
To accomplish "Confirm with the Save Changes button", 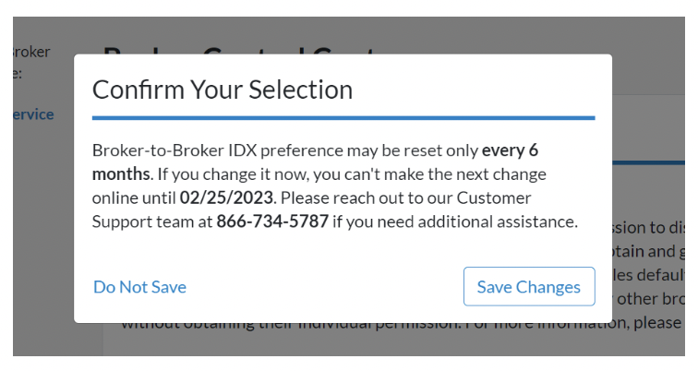I will [529, 286].
